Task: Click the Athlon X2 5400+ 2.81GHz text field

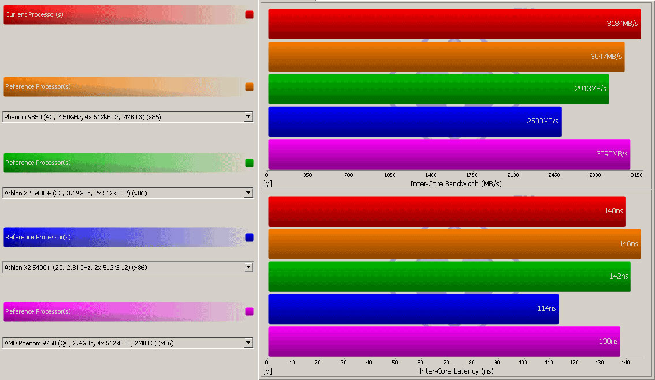Action: pos(123,267)
